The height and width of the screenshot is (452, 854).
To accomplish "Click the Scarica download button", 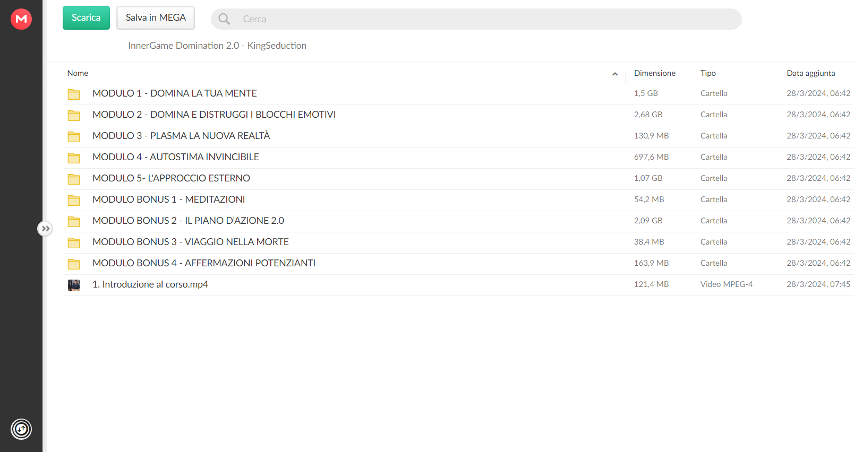I will (x=86, y=18).
